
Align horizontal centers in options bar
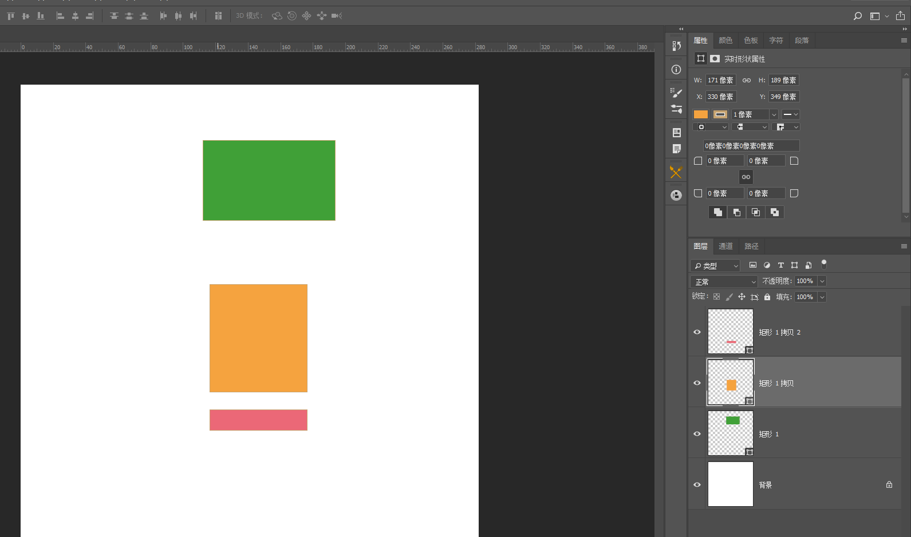(x=75, y=16)
